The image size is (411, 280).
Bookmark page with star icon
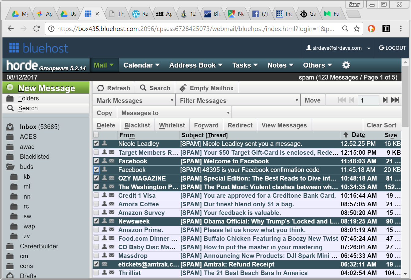pos(356,29)
